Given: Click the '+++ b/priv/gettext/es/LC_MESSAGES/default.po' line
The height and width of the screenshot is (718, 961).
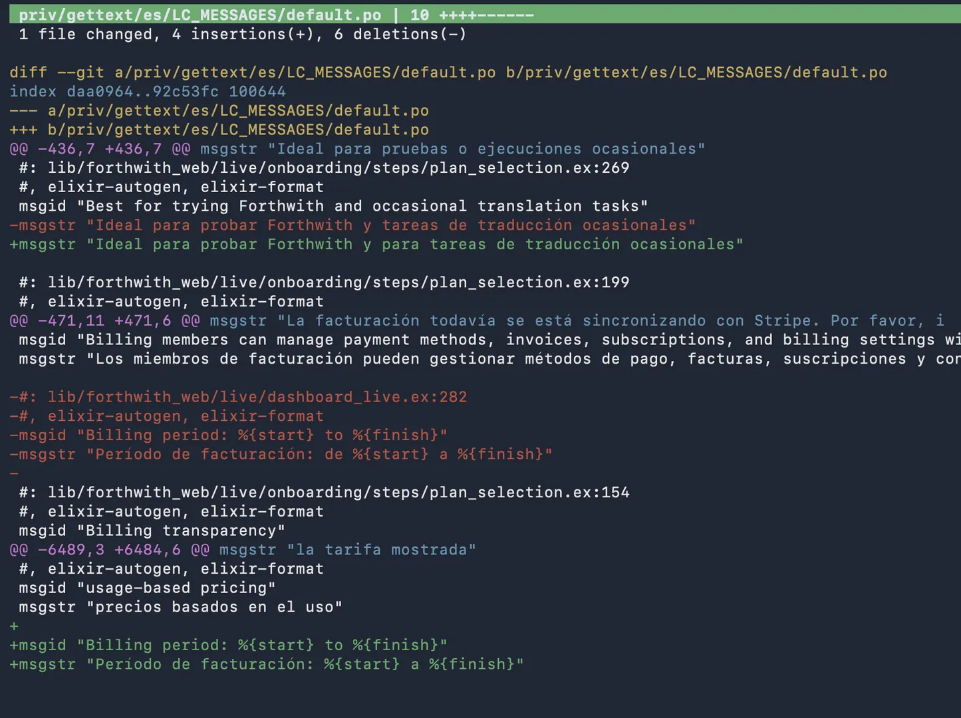Looking at the screenshot, I should [x=219, y=130].
